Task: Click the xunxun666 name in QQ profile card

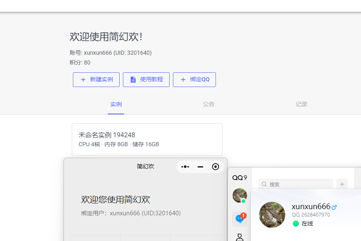Action: click(x=311, y=207)
